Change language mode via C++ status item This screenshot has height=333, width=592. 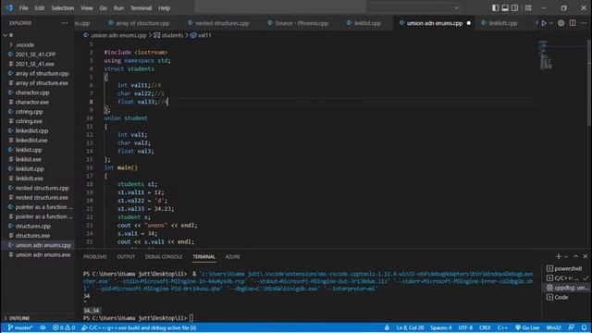pyautogui.click(x=502, y=327)
